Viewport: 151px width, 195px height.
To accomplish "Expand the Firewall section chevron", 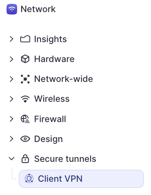I will coord(12,119).
